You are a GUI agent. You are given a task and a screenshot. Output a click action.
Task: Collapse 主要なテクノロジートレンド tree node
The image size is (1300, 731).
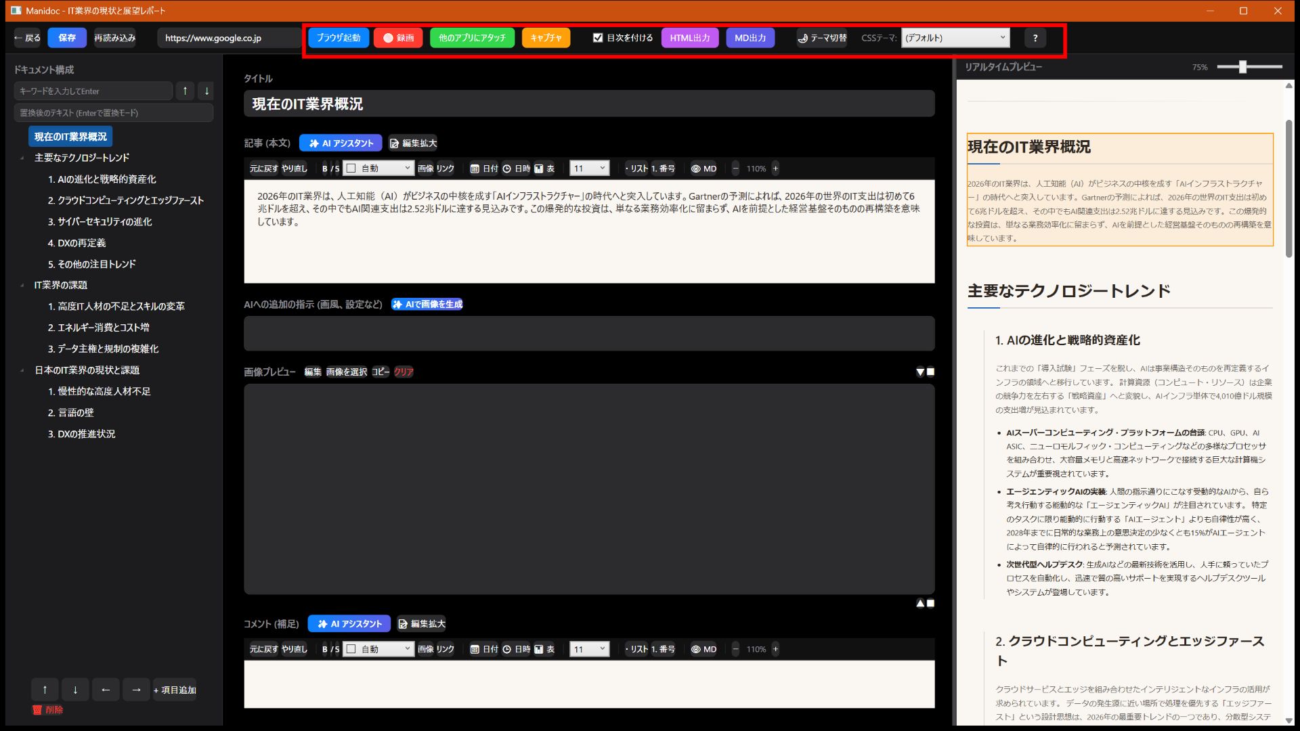(22, 158)
